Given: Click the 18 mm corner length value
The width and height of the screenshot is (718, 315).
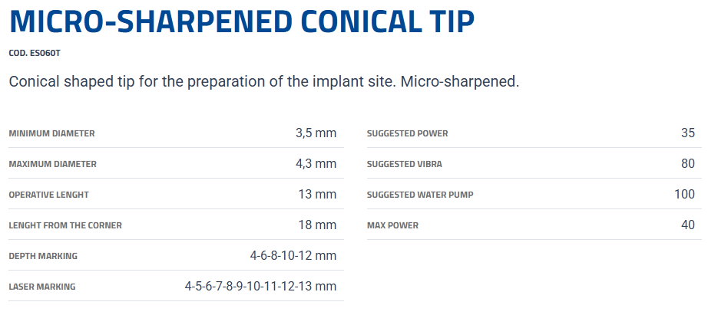Looking at the screenshot, I should (x=317, y=225).
